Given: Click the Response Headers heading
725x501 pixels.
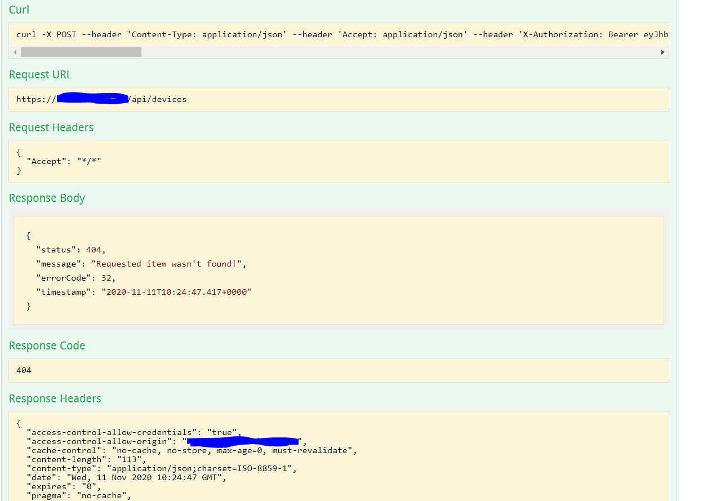Looking at the screenshot, I should pos(55,398).
